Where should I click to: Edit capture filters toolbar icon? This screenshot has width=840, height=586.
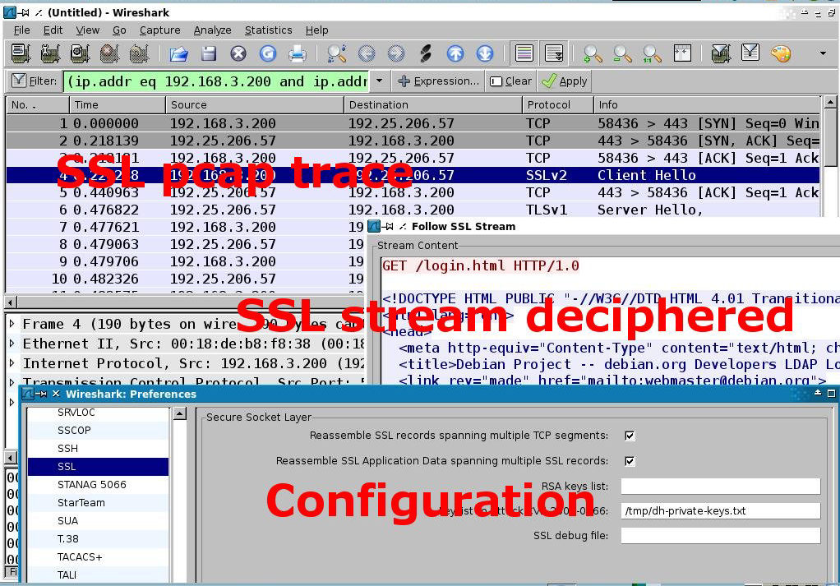click(x=721, y=53)
